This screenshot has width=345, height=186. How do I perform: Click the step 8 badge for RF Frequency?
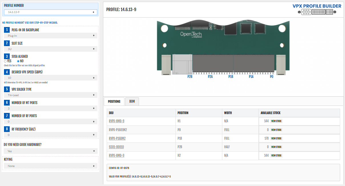pos(7,129)
